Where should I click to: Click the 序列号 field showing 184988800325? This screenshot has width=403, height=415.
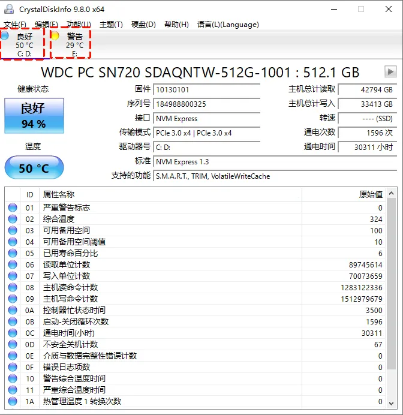(207, 104)
